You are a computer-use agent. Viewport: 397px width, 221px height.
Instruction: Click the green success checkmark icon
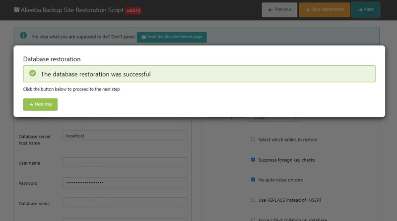tap(32, 73)
